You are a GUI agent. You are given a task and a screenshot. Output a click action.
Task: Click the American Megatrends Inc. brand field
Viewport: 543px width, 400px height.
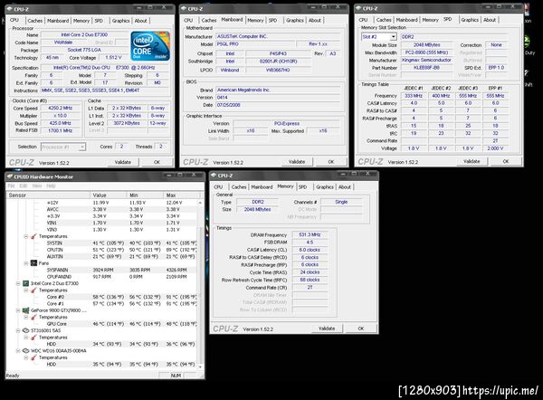pyautogui.click(x=278, y=90)
